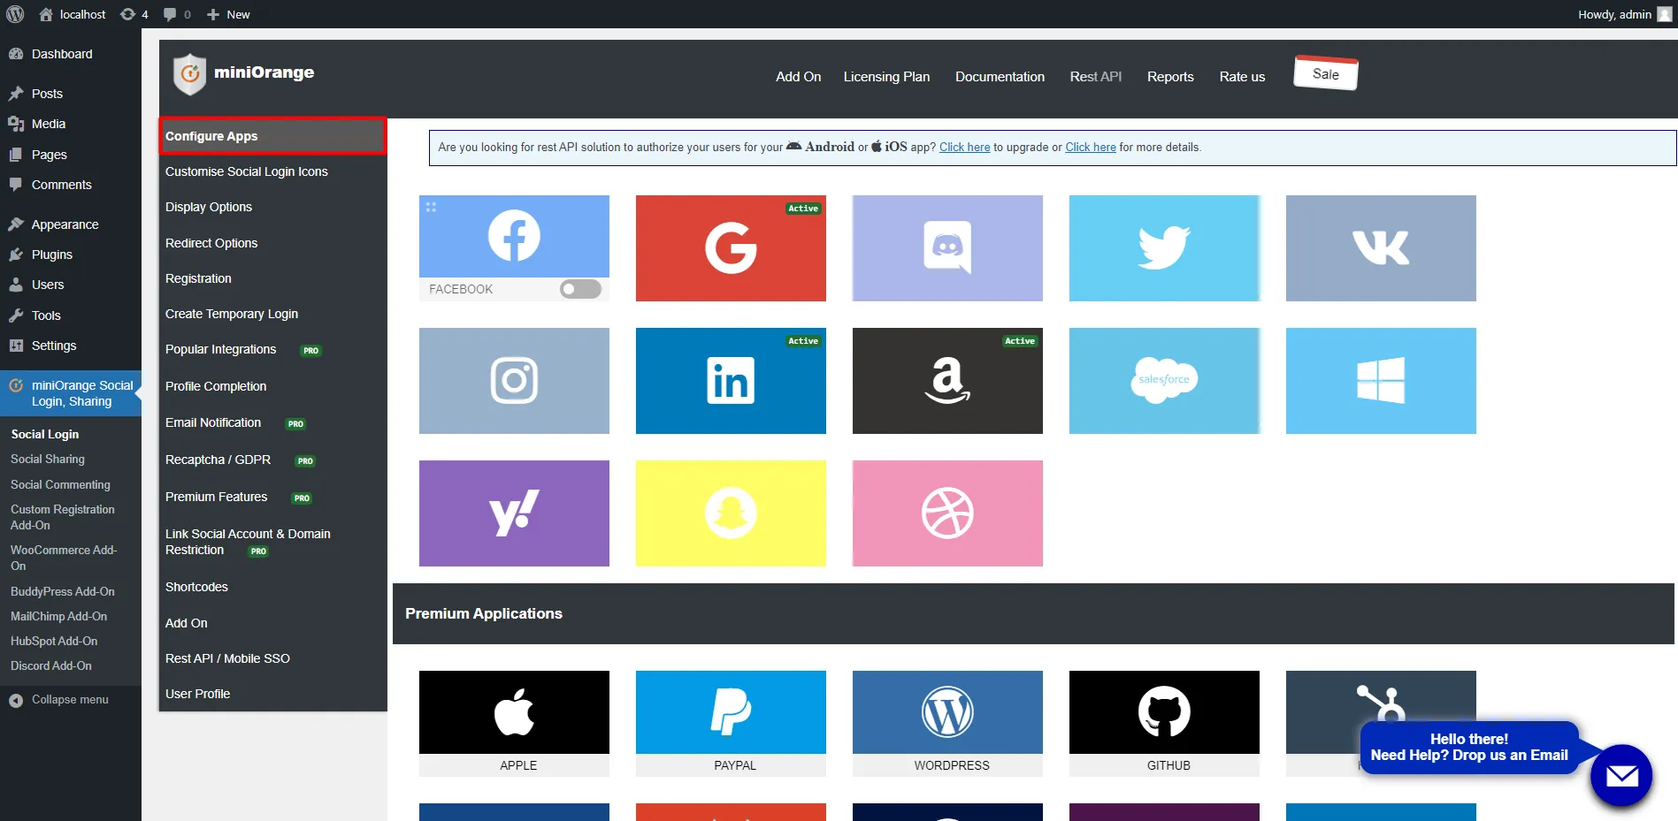The height and width of the screenshot is (821, 1678).
Task: Open the Yahoo app tile
Action: coord(514,513)
